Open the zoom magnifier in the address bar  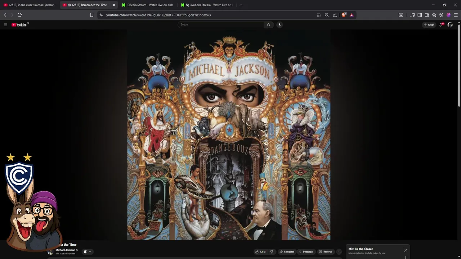point(327,15)
